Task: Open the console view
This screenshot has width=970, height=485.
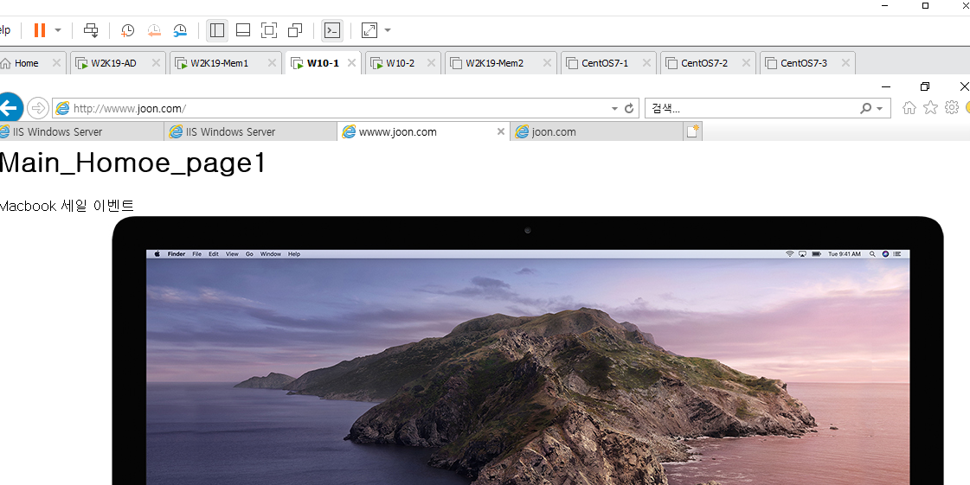Action: [332, 30]
